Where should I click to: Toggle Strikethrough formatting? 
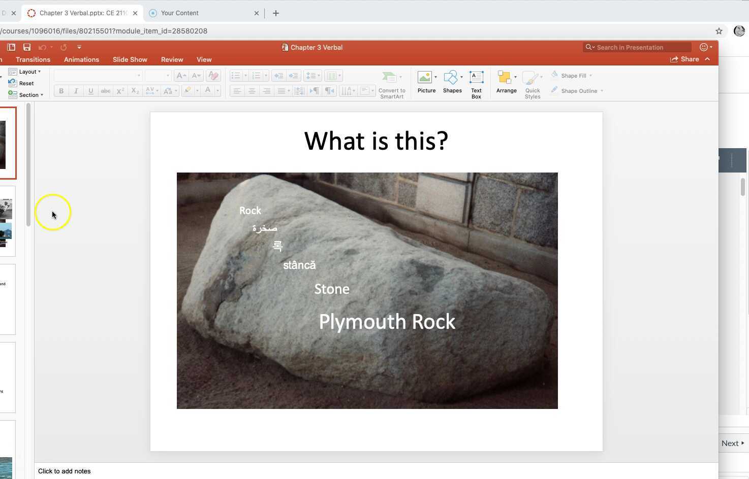pyautogui.click(x=106, y=91)
